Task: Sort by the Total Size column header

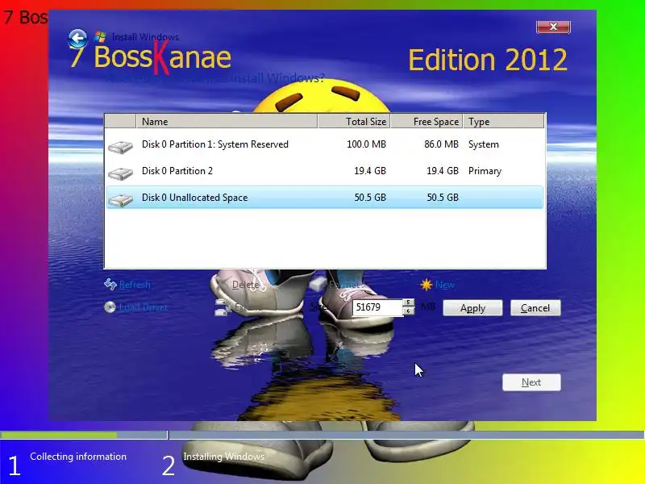Action: tap(354, 122)
